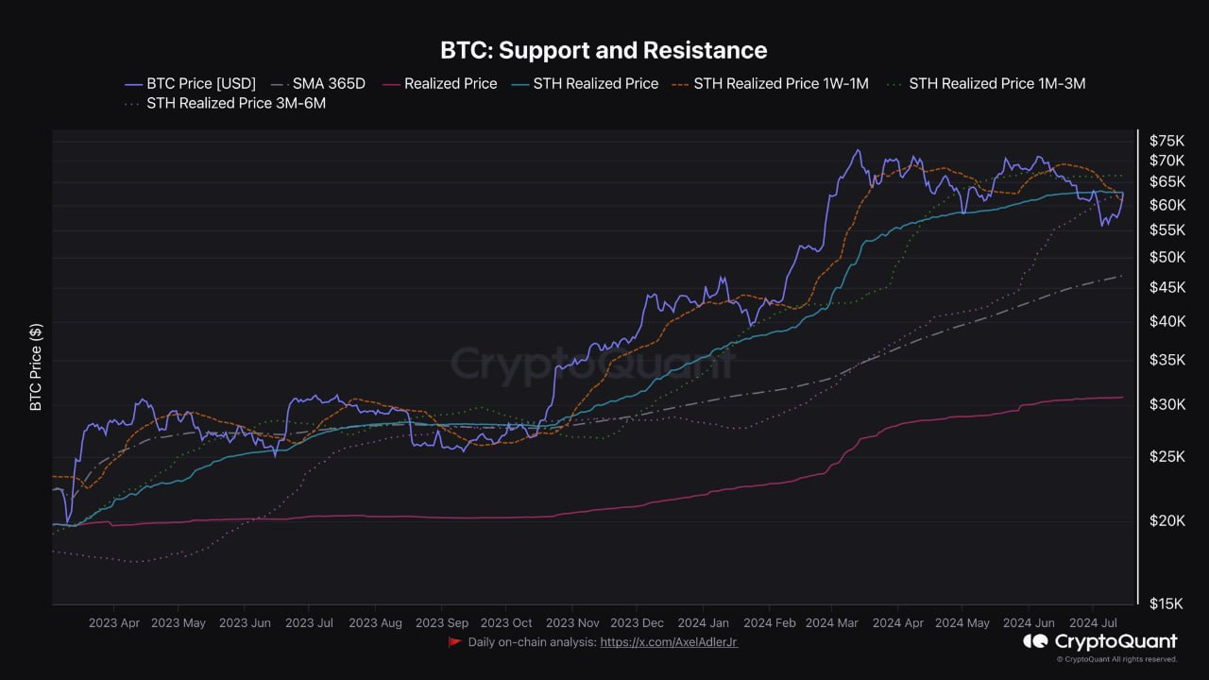The width and height of the screenshot is (1209, 680).
Task: Select the 2024 Mar date tick
Action: click(x=834, y=623)
